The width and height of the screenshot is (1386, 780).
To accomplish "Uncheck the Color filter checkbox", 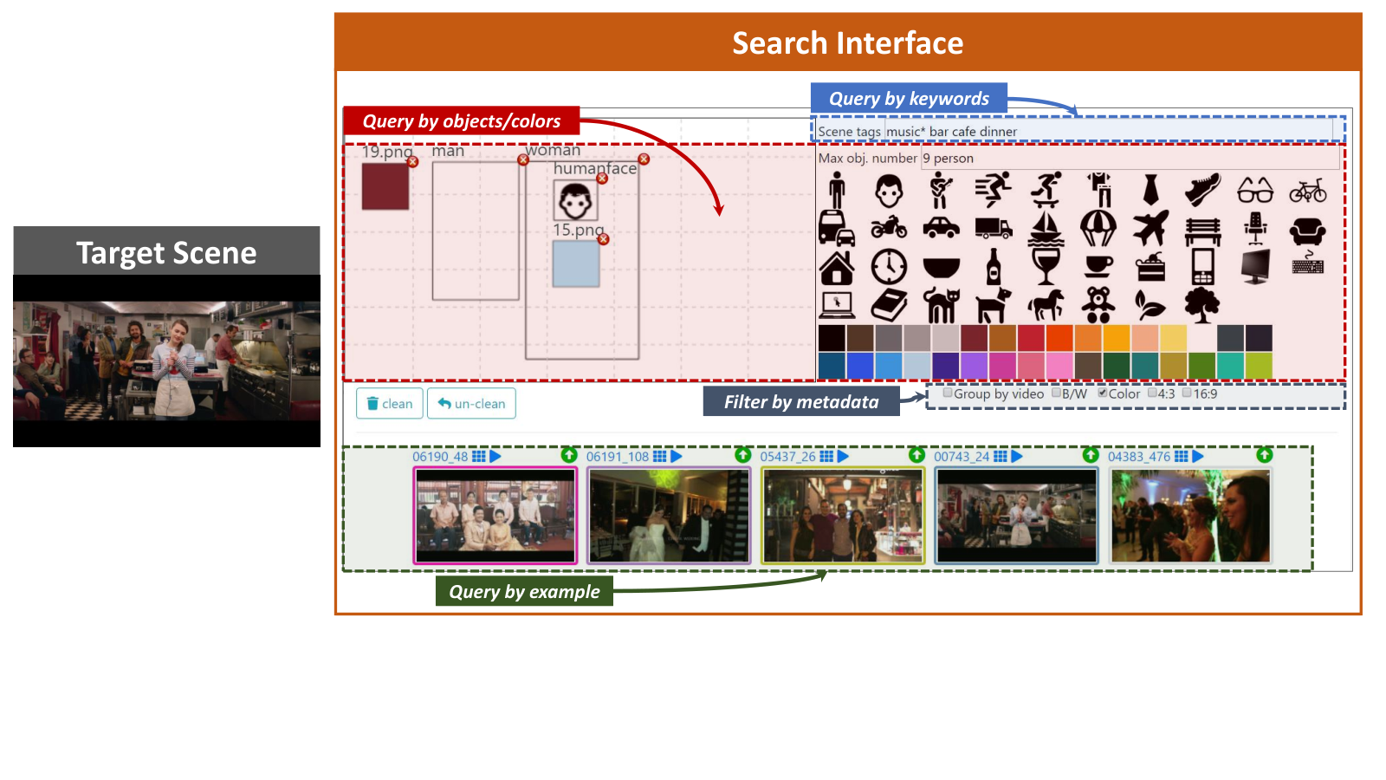I will pyautogui.click(x=1103, y=393).
